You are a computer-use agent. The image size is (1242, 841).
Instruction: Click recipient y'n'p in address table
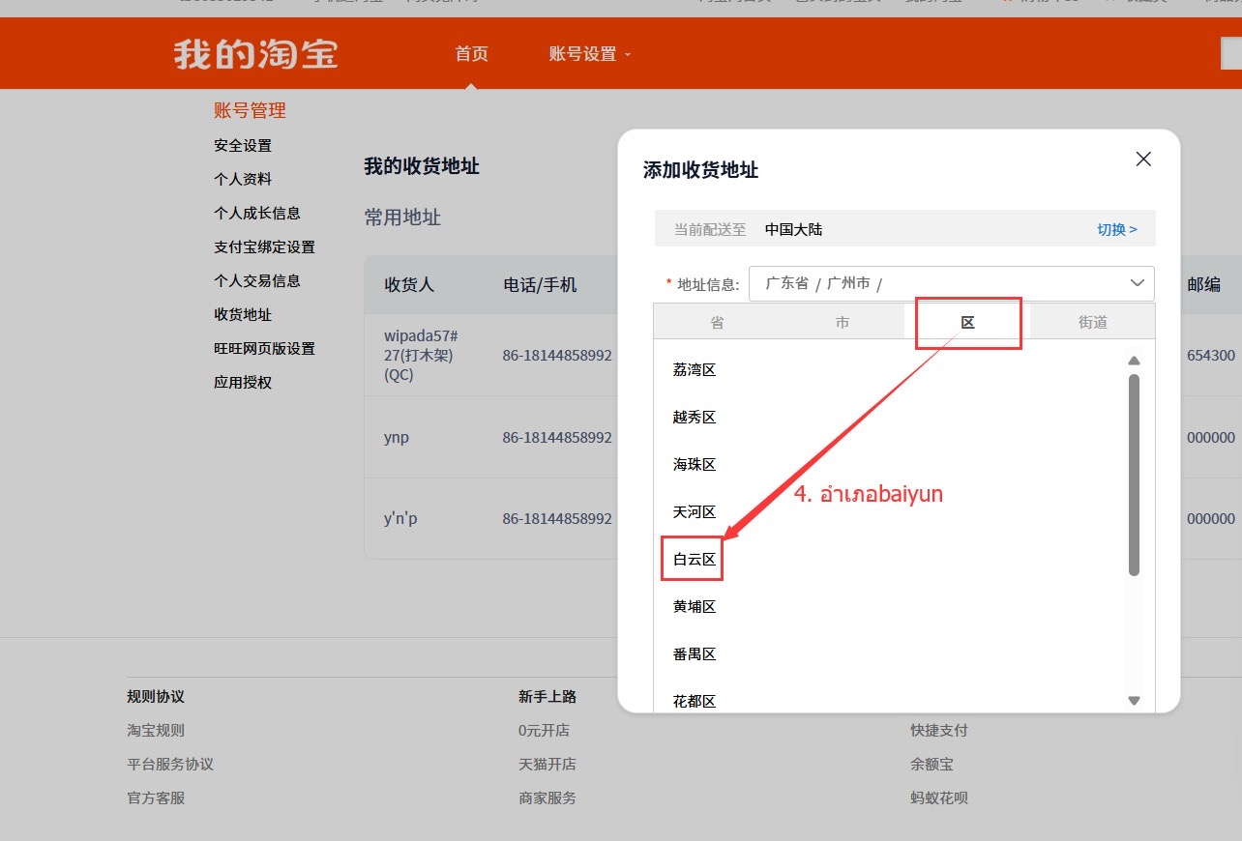pyautogui.click(x=400, y=518)
